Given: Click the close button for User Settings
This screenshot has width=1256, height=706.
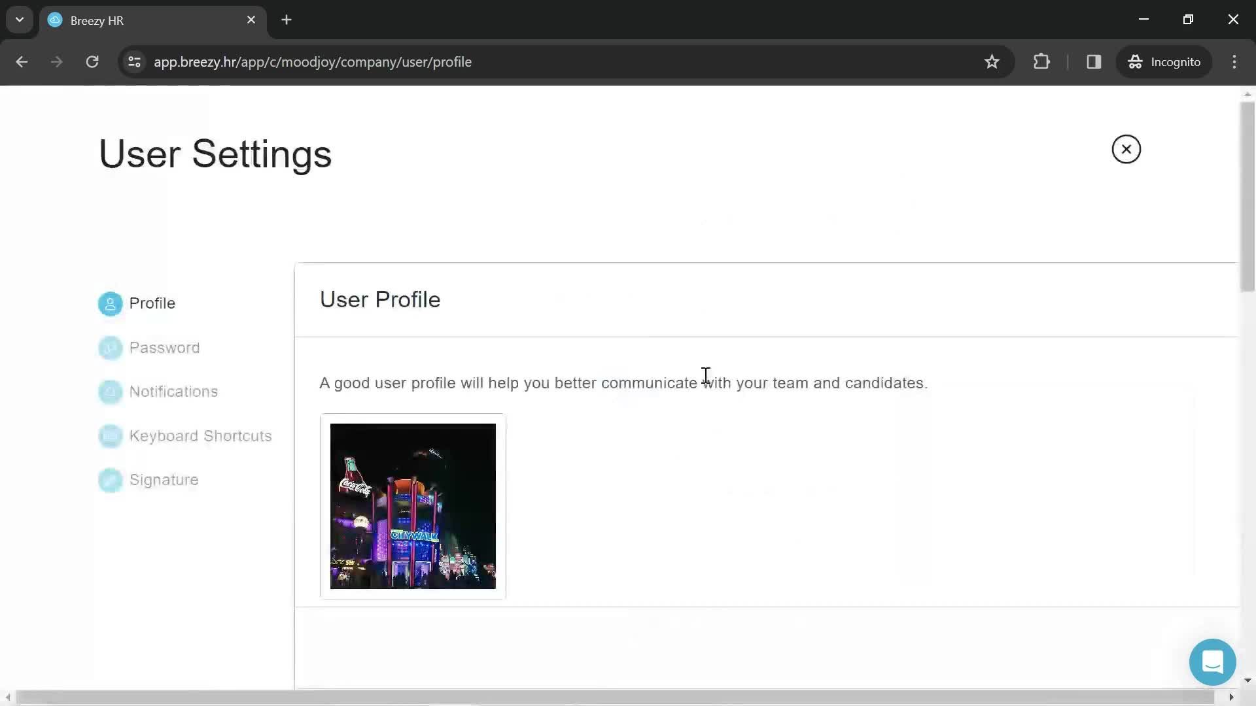Looking at the screenshot, I should coord(1126,148).
